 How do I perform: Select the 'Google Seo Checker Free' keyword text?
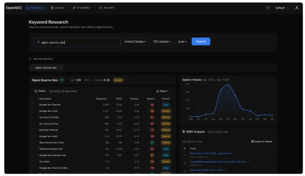click(52, 155)
